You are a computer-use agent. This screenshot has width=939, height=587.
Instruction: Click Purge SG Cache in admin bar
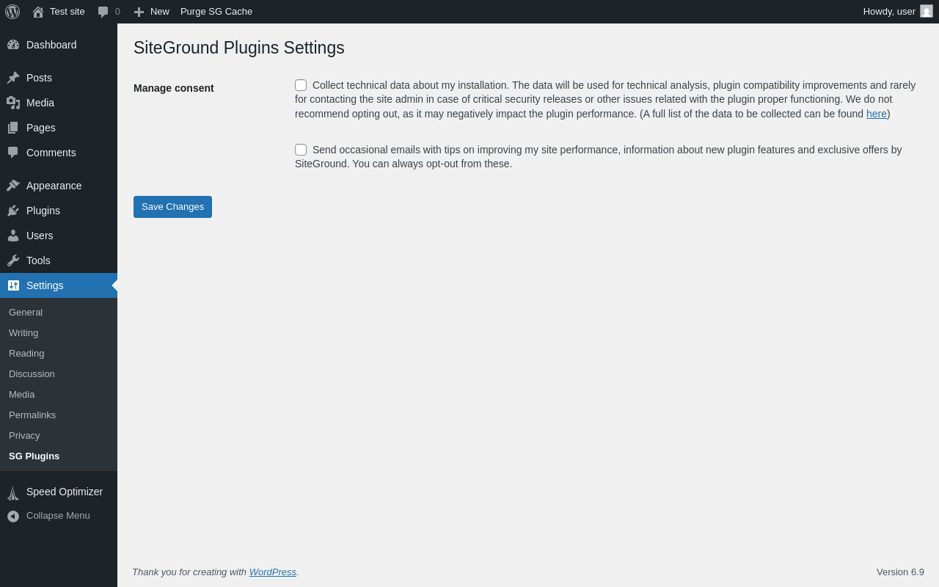pyautogui.click(x=216, y=12)
